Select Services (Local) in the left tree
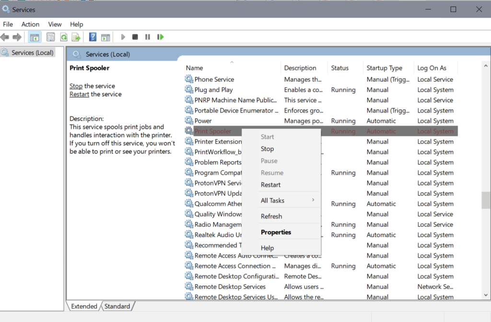Image resolution: width=491 pixels, height=322 pixels. tap(32, 53)
